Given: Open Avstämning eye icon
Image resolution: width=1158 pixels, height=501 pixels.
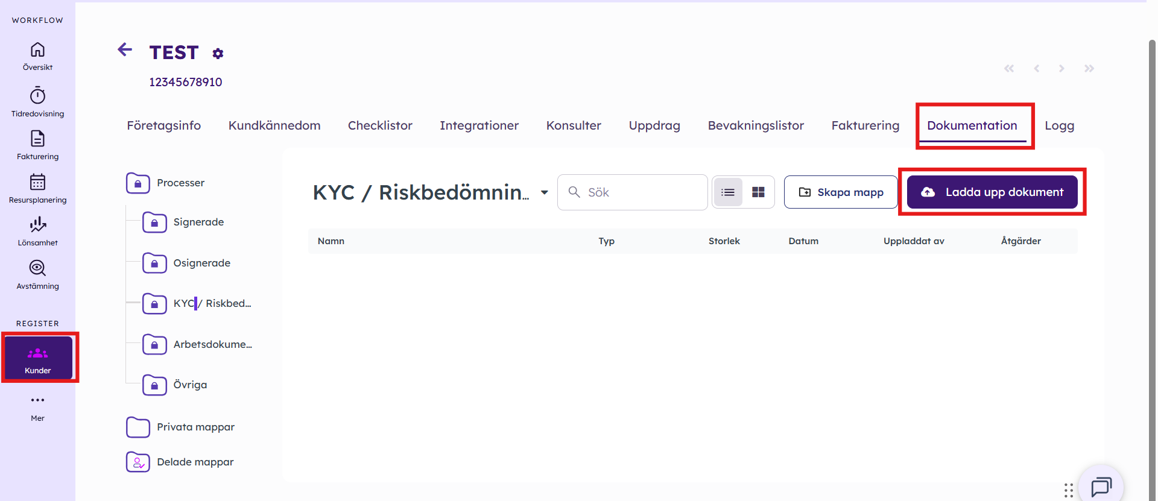Looking at the screenshot, I should coord(37,268).
